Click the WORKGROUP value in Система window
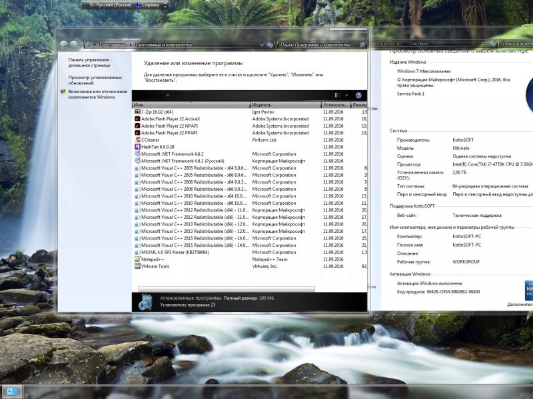Image resolution: width=533 pixels, height=399 pixels. pyautogui.click(x=466, y=262)
